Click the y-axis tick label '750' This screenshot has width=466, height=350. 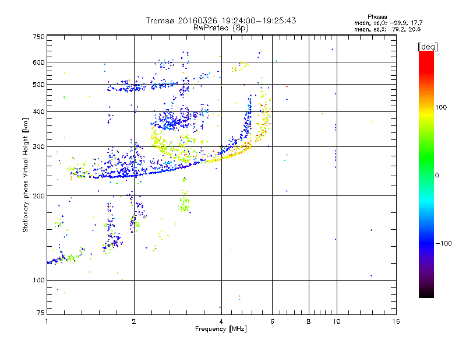(x=38, y=37)
